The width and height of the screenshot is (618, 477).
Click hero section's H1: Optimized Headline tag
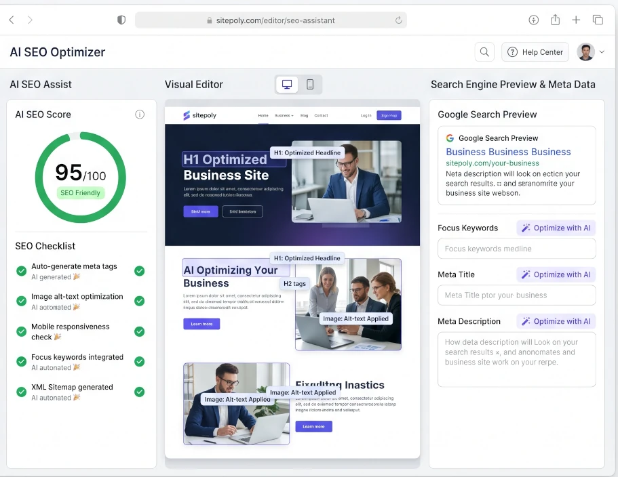click(x=307, y=152)
